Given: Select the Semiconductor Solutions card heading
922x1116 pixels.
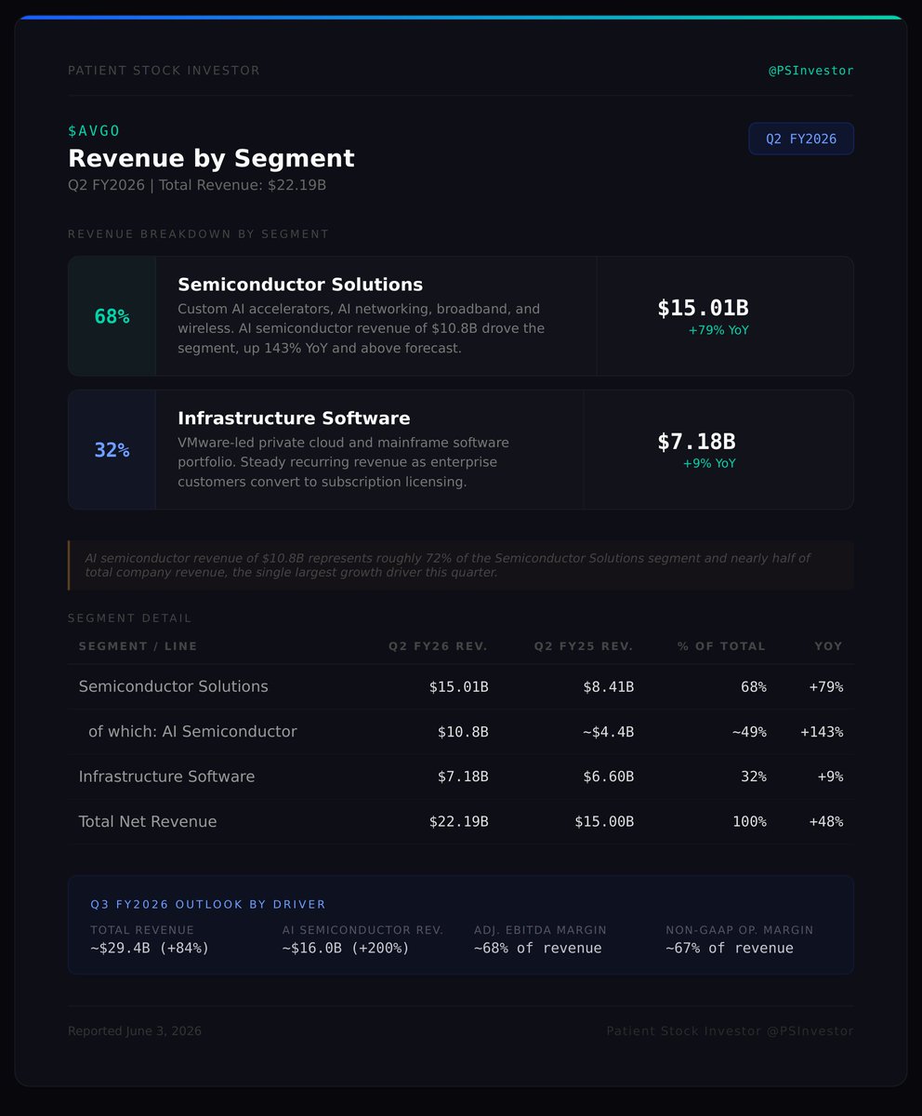Looking at the screenshot, I should 300,285.
